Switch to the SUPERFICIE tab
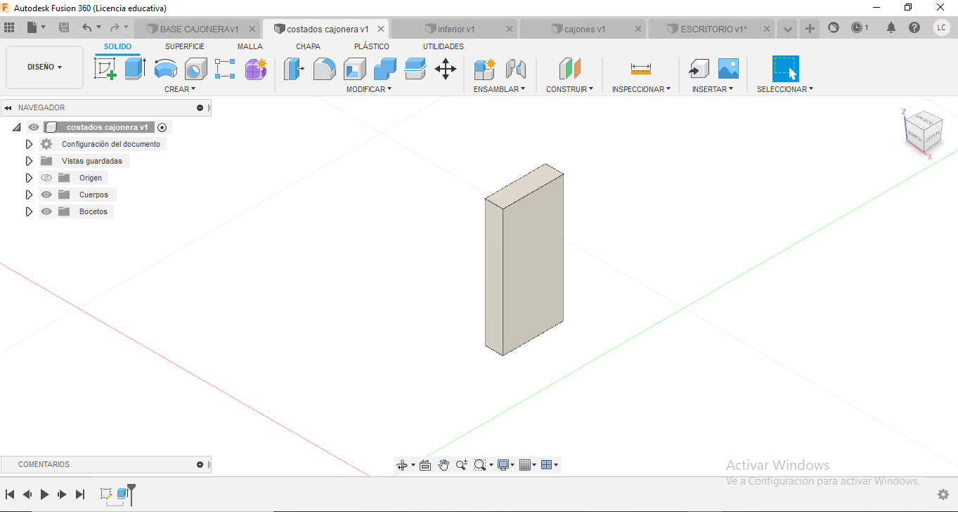 click(x=185, y=46)
